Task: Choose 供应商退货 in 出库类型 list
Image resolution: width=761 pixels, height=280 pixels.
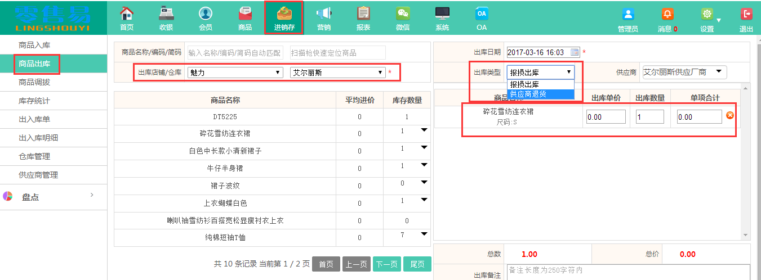Action: tap(528, 94)
